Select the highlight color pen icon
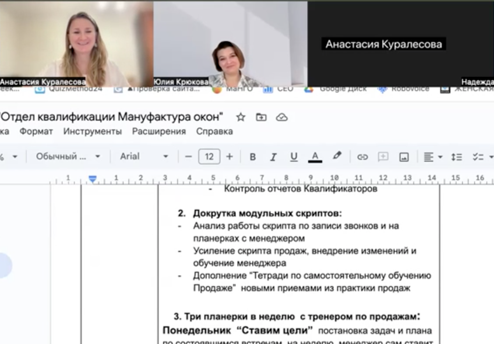Image resolution: width=494 pixels, height=344 pixels. [x=337, y=156]
